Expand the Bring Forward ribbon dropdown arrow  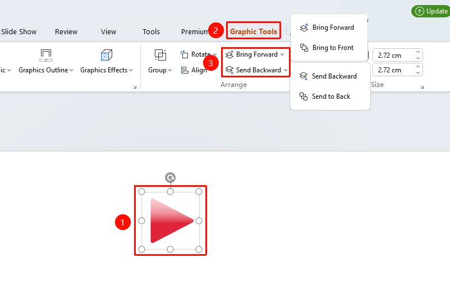282,54
